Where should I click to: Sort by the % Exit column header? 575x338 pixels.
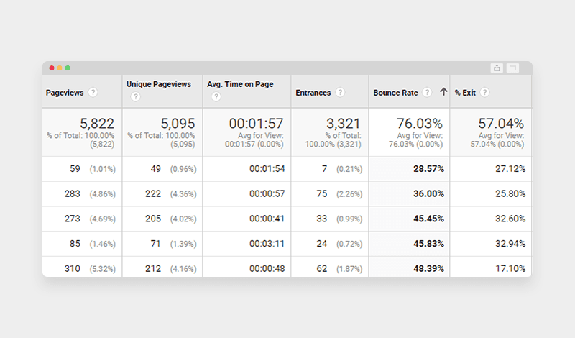pyautogui.click(x=466, y=92)
